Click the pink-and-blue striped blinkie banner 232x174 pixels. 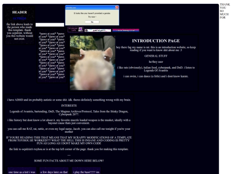(x=126, y=31)
